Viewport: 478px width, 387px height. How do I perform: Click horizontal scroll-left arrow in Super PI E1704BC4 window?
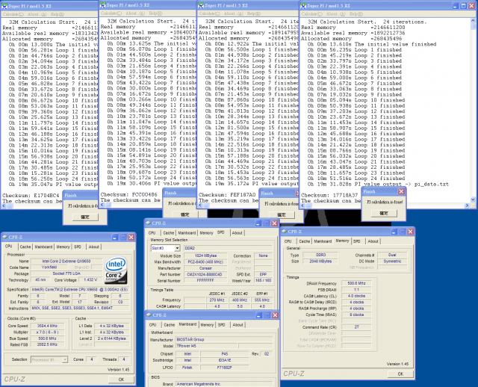click(4, 206)
